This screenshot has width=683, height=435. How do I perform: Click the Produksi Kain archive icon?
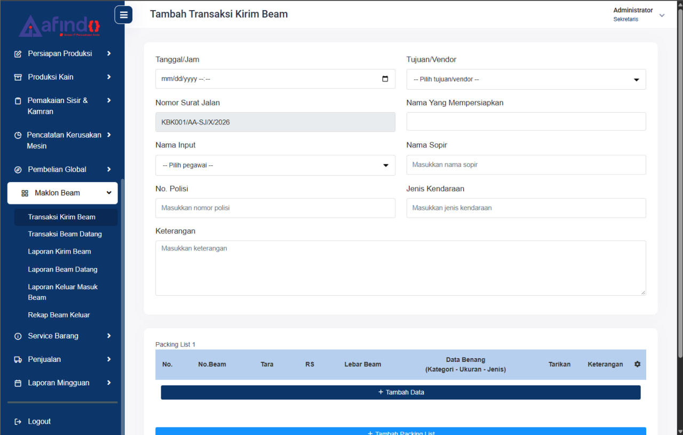[x=18, y=77]
